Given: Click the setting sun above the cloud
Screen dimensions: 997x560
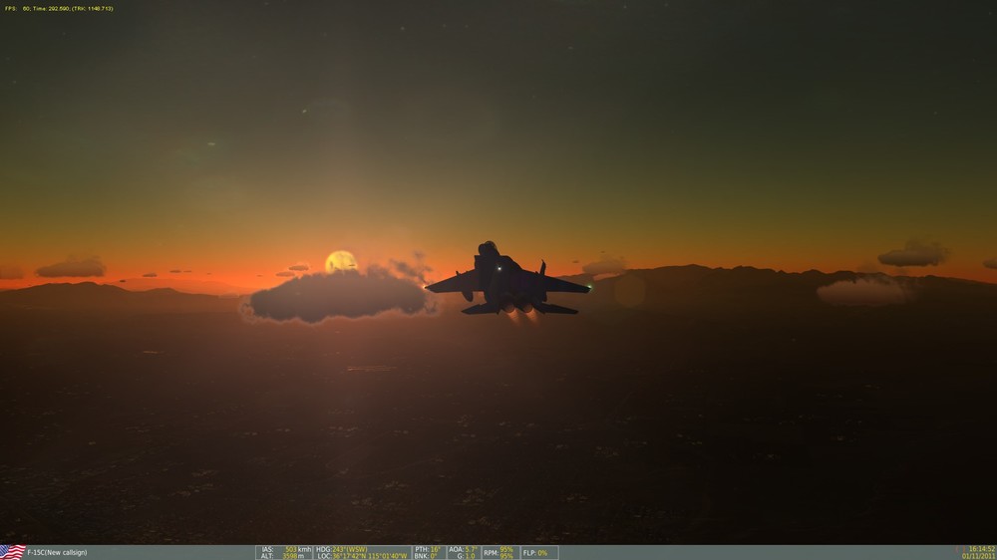Looking at the screenshot, I should [341, 261].
